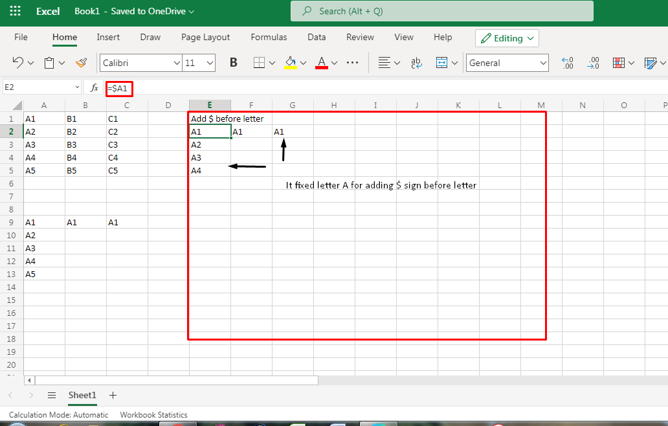Click the Undo icon
The width and height of the screenshot is (668, 426).
[x=17, y=63]
